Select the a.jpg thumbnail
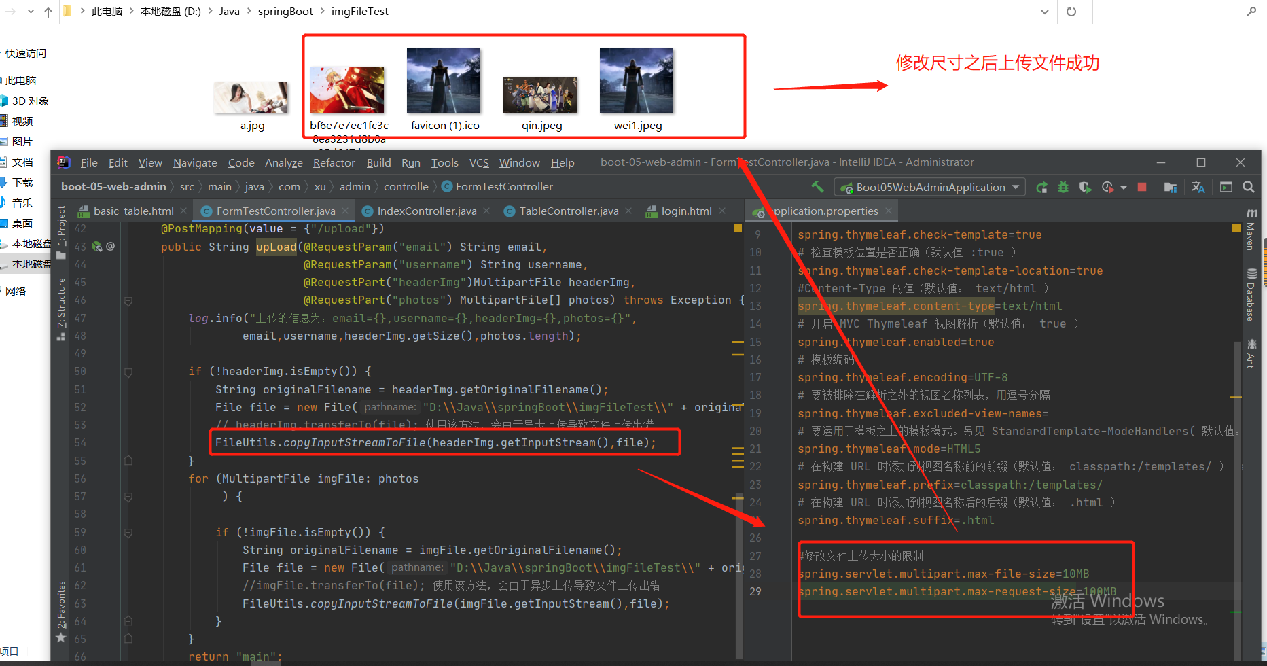 point(251,98)
